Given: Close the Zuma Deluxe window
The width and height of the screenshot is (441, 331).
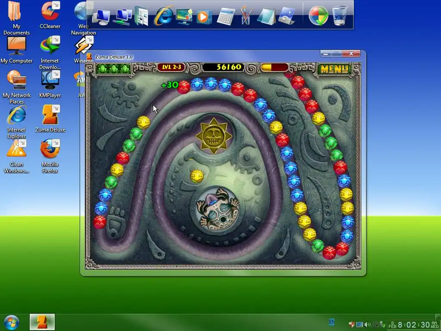Looking at the screenshot, I should click(351, 53).
